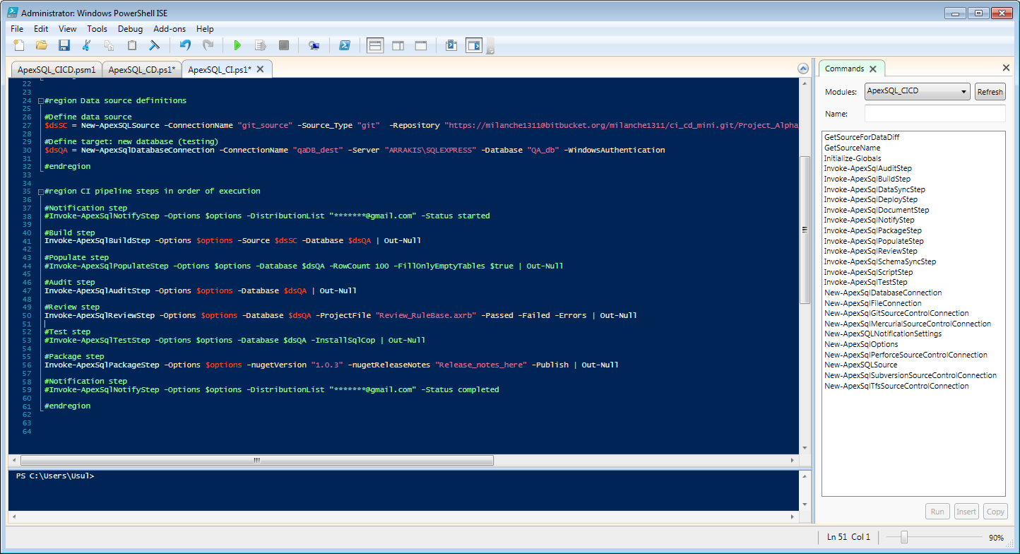Save the current script
The image size is (1020, 554).
(64, 45)
